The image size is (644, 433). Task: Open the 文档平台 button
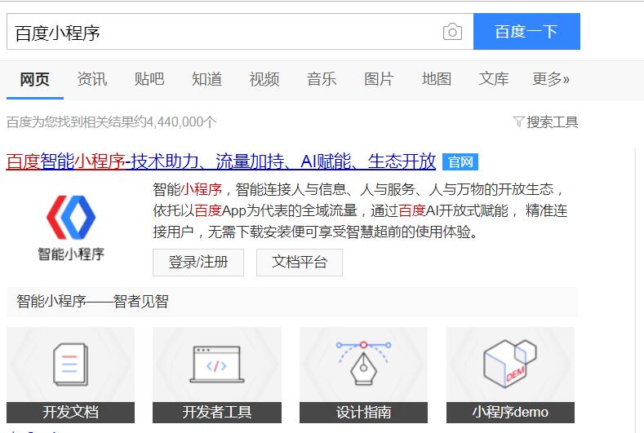(x=300, y=263)
